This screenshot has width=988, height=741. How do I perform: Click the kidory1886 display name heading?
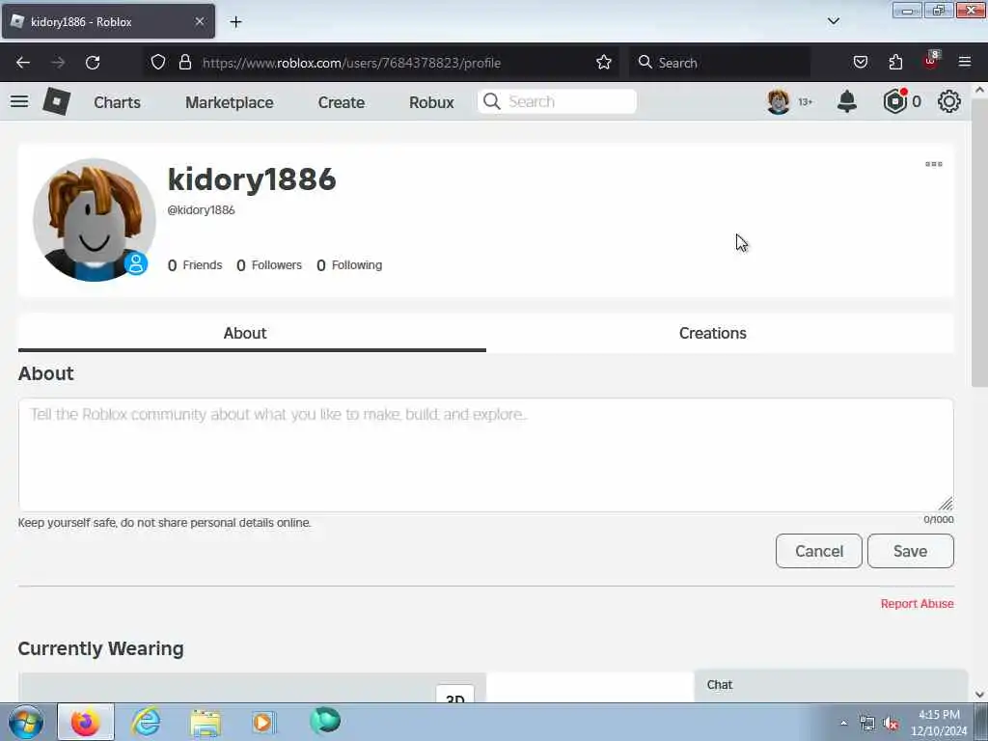click(x=252, y=178)
